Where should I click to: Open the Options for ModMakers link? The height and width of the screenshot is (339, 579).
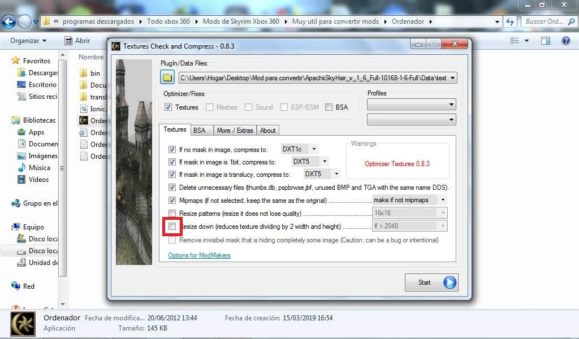pos(200,255)
